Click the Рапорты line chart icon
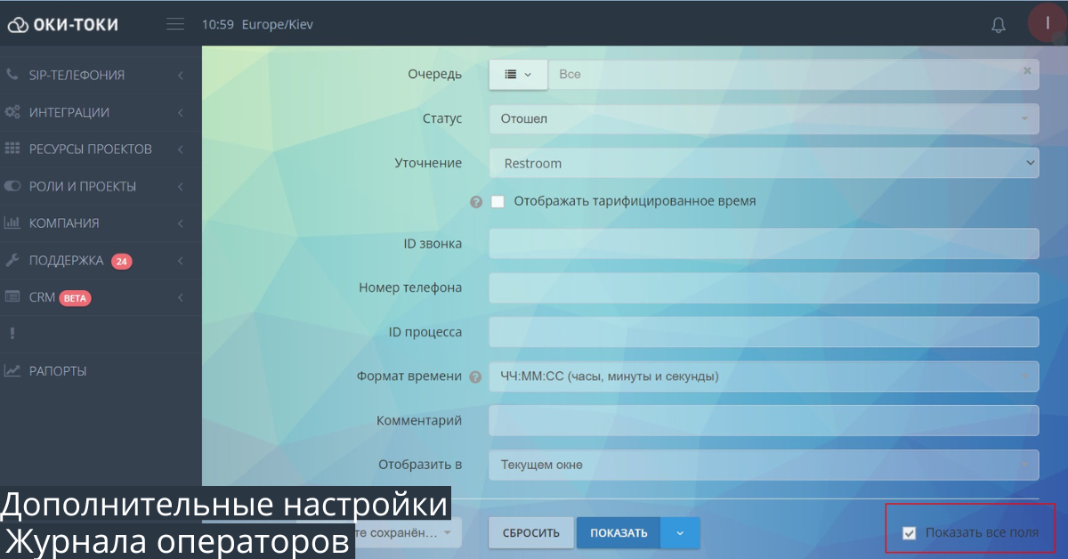The width and height of the screenshot is (1068, 559). point(12,370)
